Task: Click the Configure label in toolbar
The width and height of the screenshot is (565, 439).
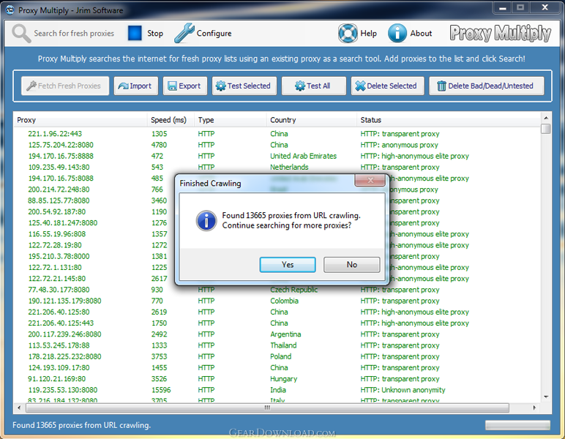Action: (x=214, y=33)
